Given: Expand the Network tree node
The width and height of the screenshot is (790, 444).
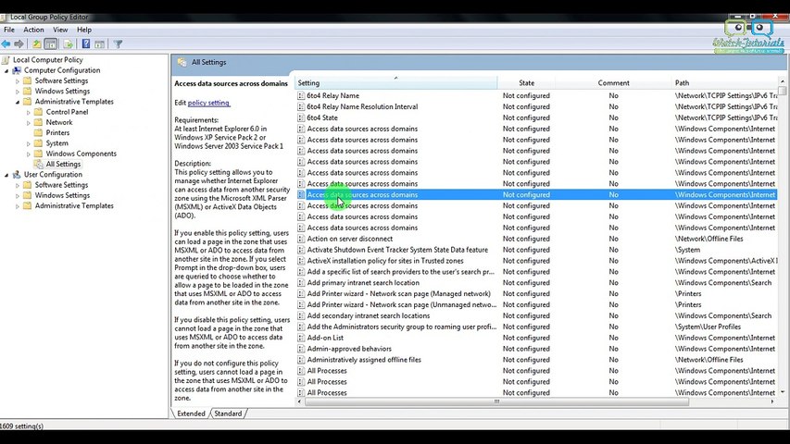Looking at the screenshot, I should [29, 123].
